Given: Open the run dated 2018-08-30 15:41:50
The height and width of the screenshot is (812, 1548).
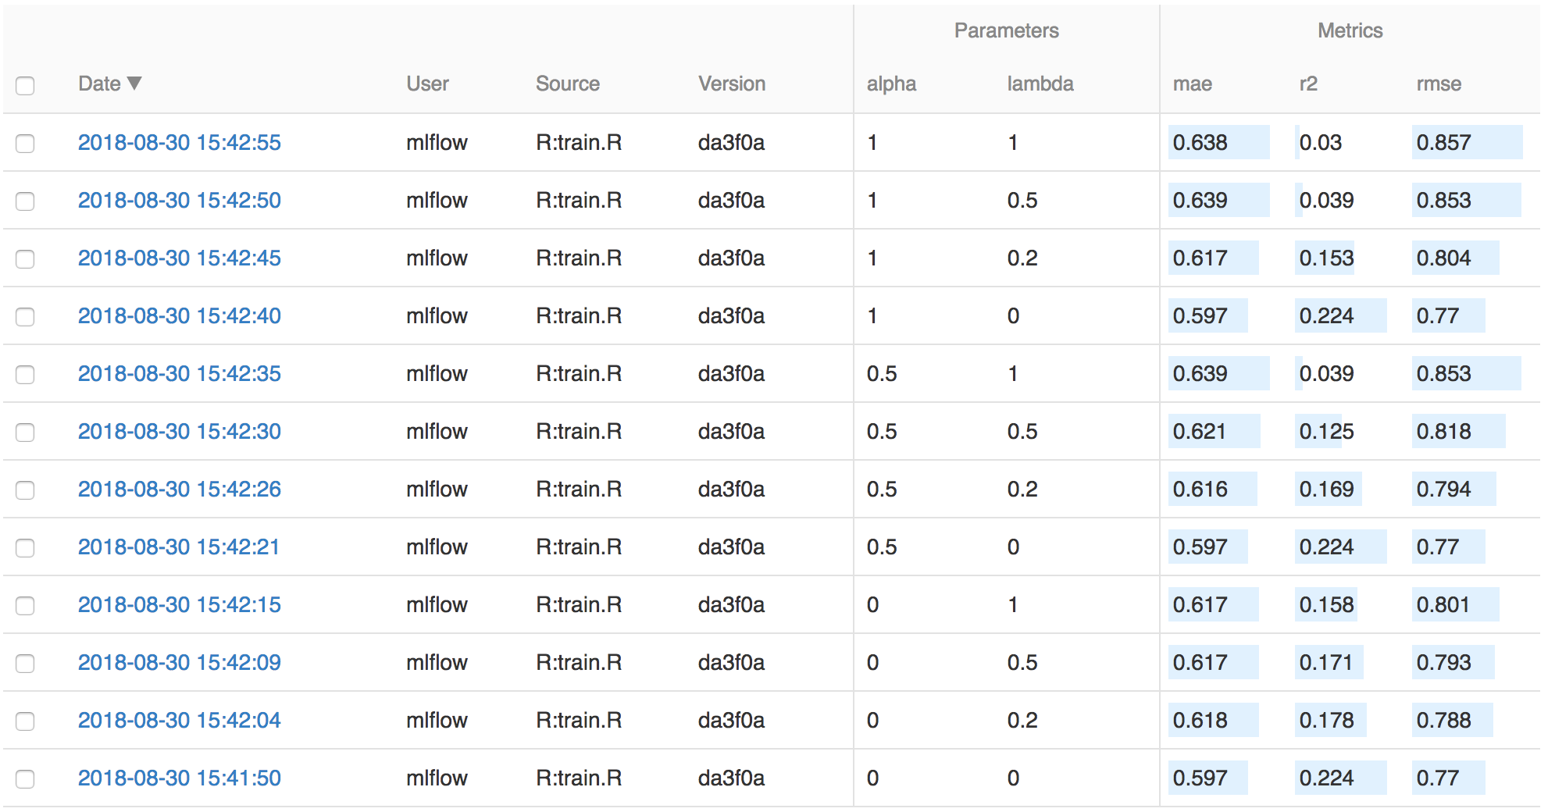Looking at the screenshot, I should [x=179, y=778].
